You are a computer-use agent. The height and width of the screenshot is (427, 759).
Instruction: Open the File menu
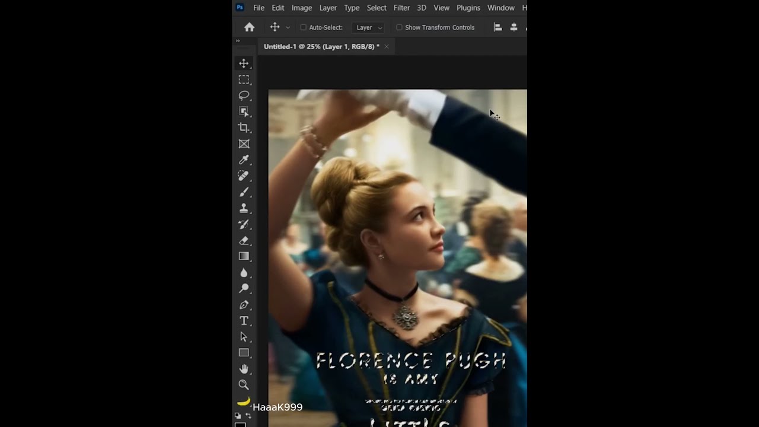coord(259,8)
